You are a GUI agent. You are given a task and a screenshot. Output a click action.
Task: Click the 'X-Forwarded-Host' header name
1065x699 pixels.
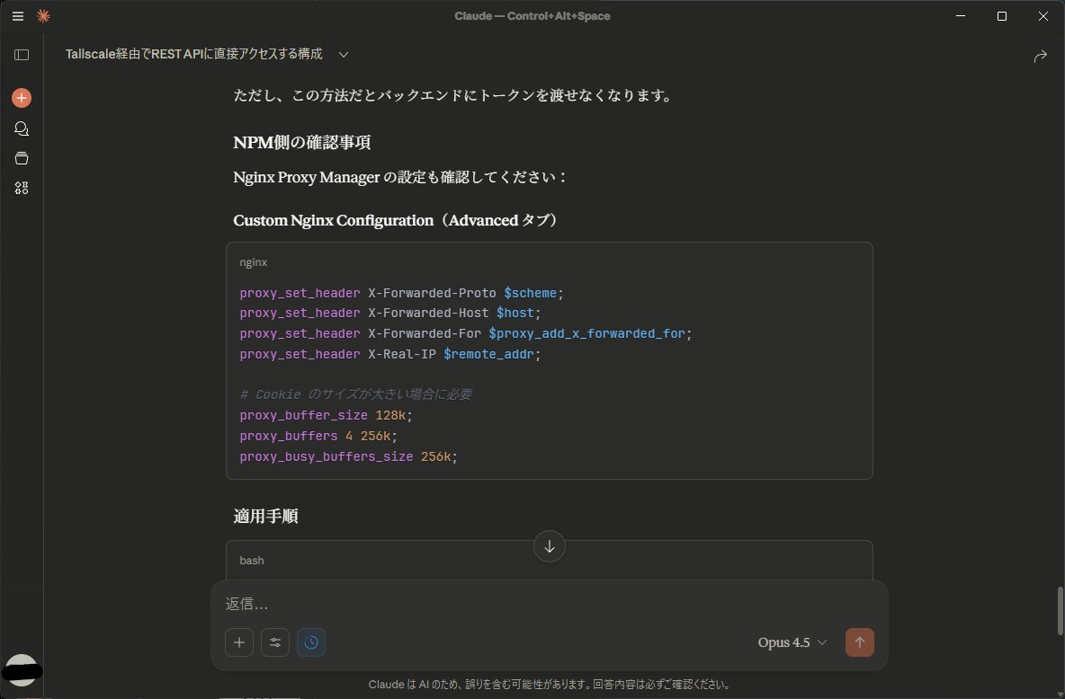pos(428,313)
